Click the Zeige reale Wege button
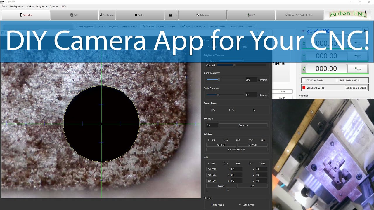 click(356, 88)
